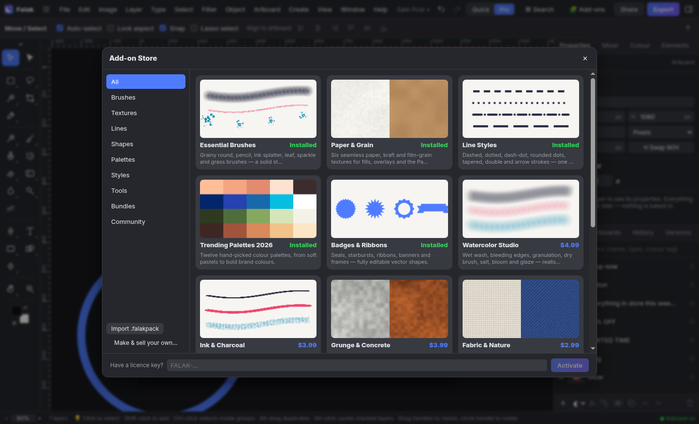
Task: Open the Essential Brushes preview thumbnail
Action: pyautogui.click(x=258, y=109)
